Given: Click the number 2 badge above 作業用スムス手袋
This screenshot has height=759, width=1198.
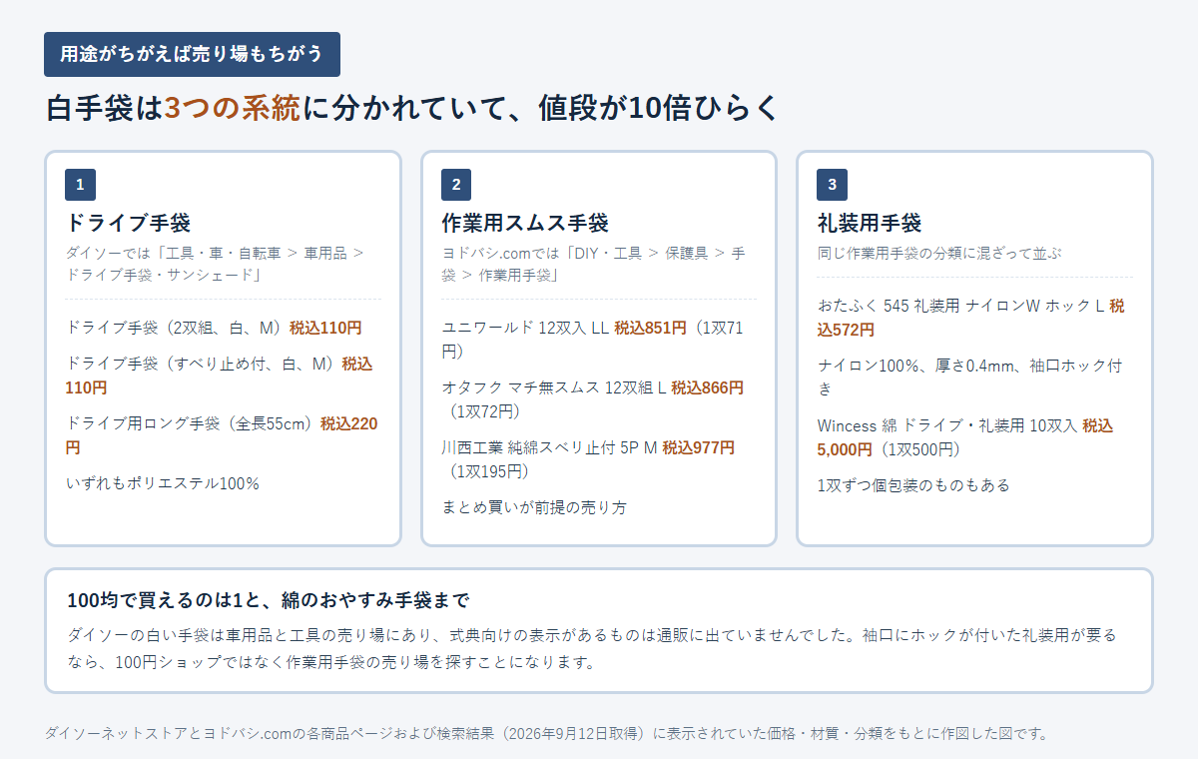Looking at the screenshot, I should click(x=456, y=185).
